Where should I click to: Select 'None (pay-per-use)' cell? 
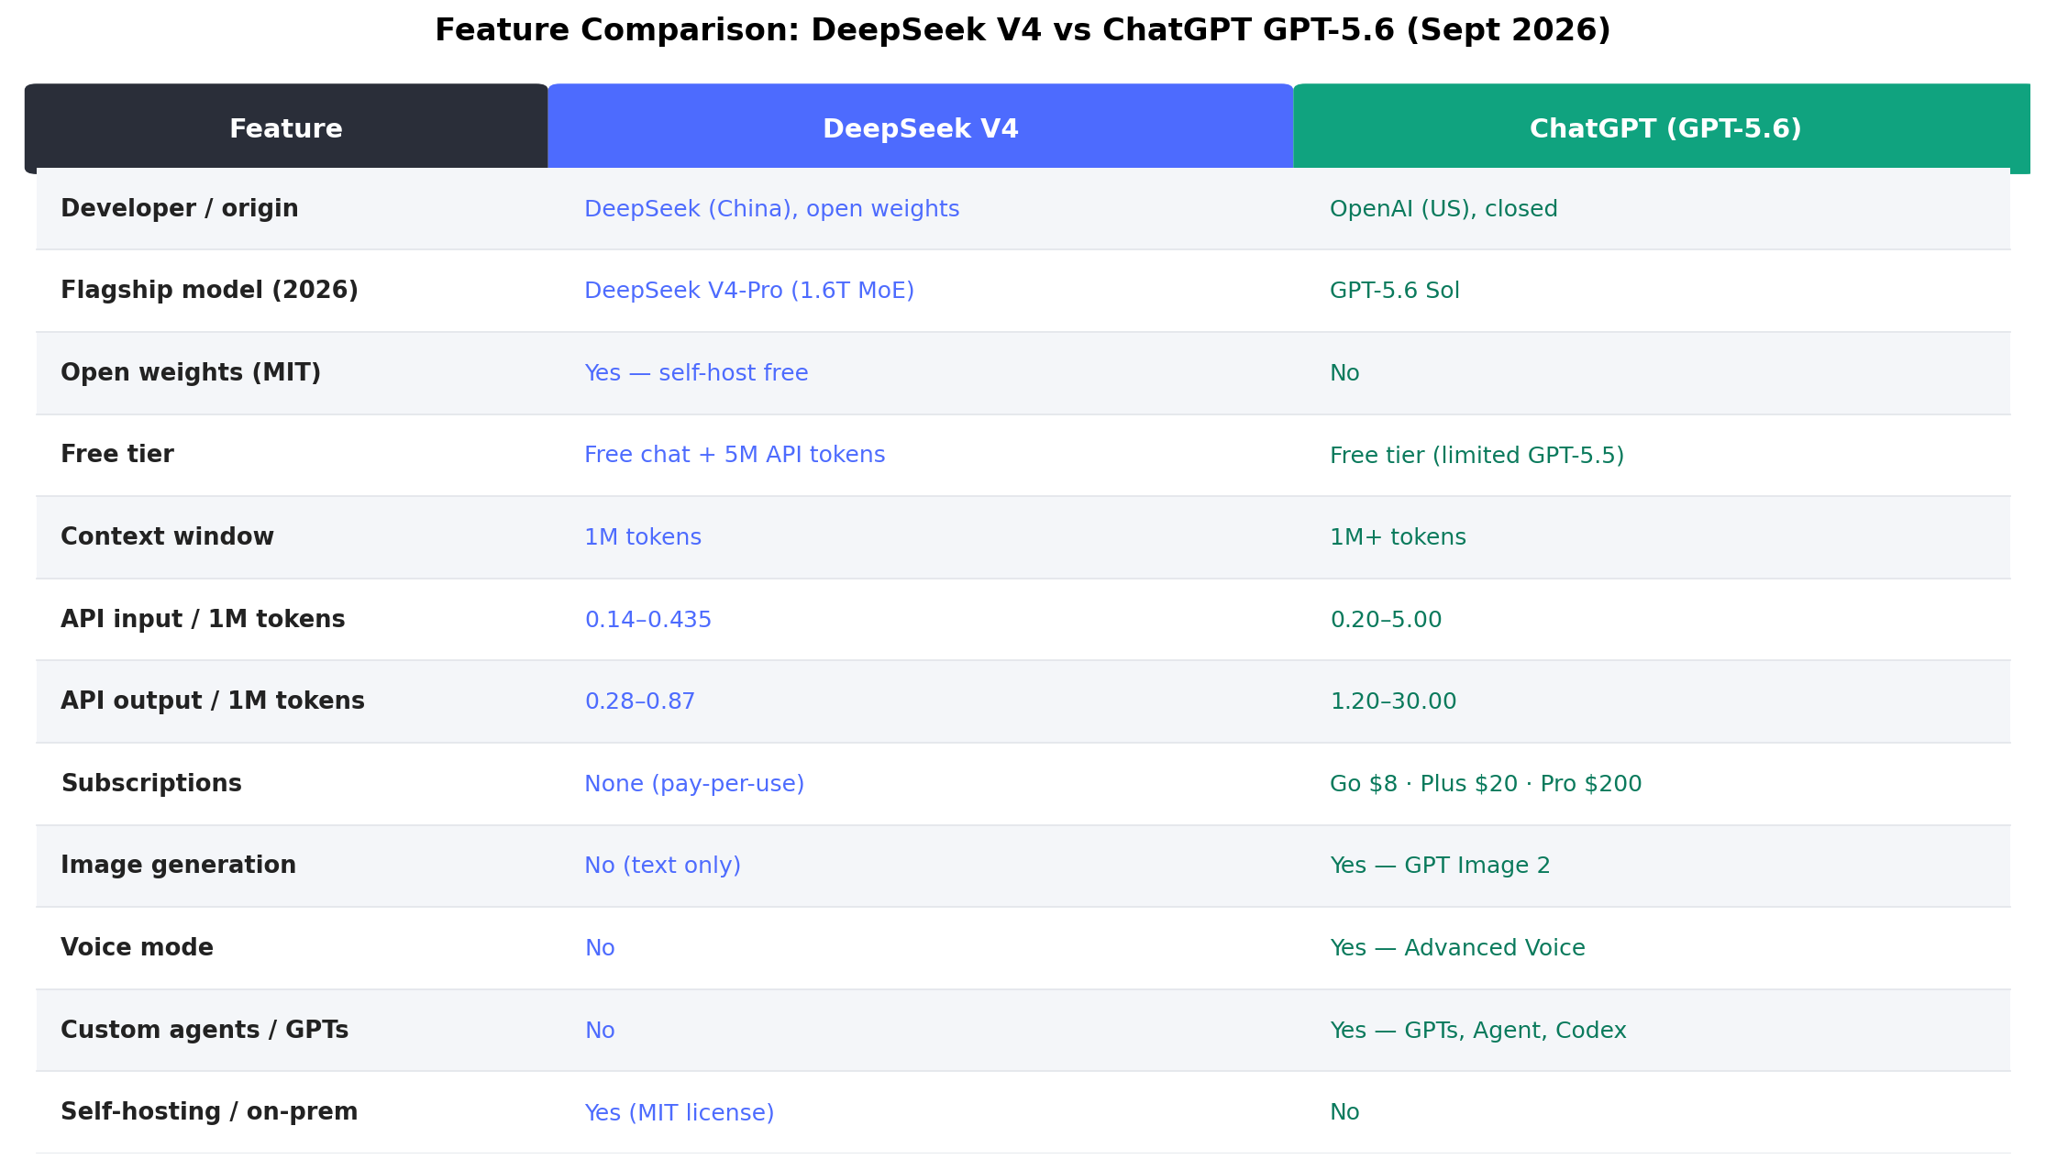(694, 784)
